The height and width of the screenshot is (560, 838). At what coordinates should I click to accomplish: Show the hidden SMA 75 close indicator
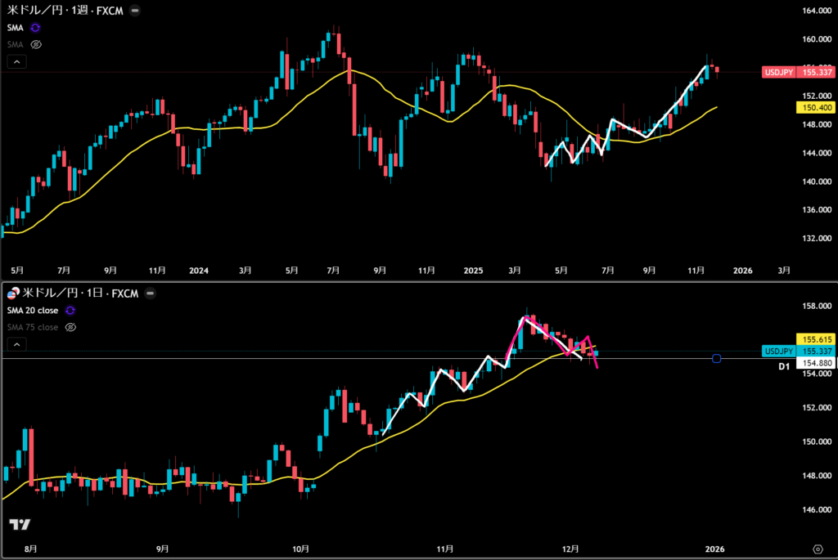[70, 327]
